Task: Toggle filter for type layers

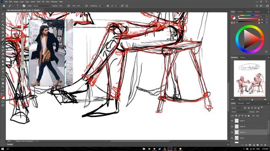Action: (x=252, y=108)
